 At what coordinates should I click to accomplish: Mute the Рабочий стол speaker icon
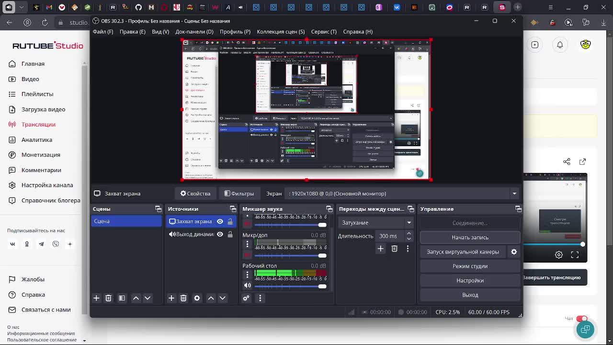(247, 286)
